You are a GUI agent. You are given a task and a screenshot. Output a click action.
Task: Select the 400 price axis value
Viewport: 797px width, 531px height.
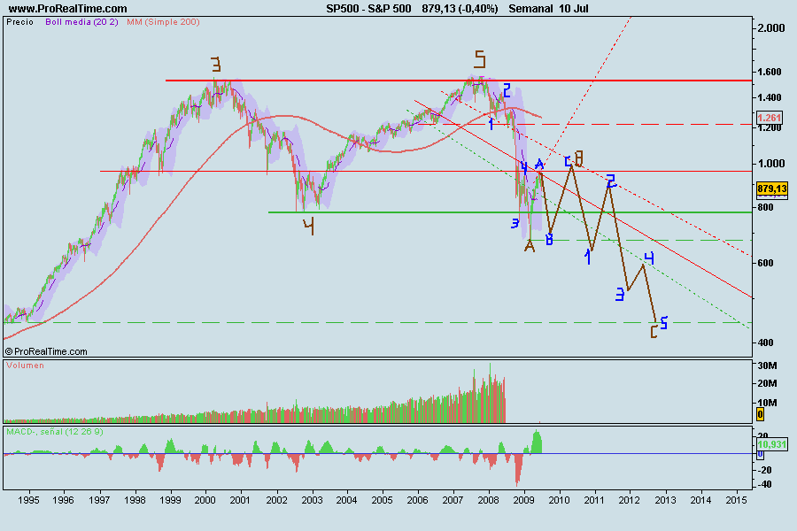pyautogui.click(x=765, y=342)
